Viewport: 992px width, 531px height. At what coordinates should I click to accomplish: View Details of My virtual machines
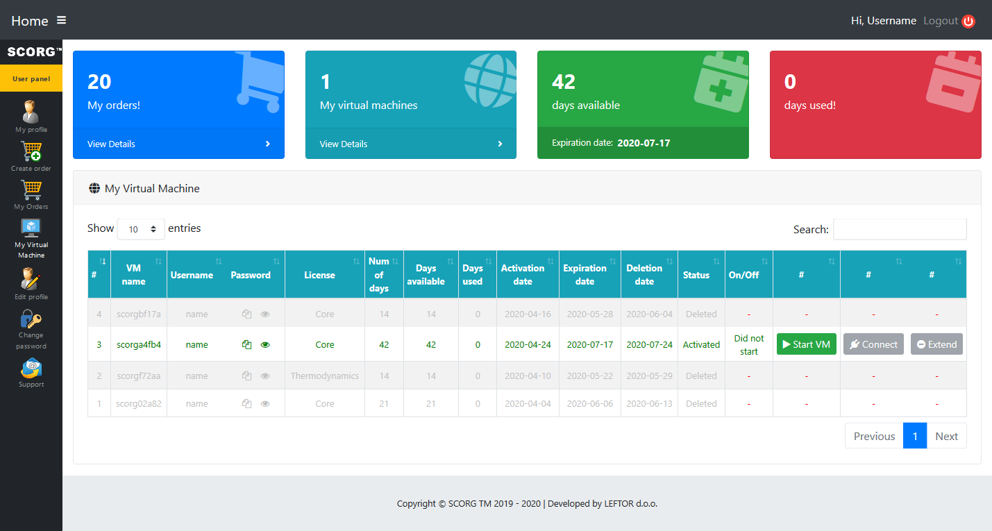tap(411, 144)
